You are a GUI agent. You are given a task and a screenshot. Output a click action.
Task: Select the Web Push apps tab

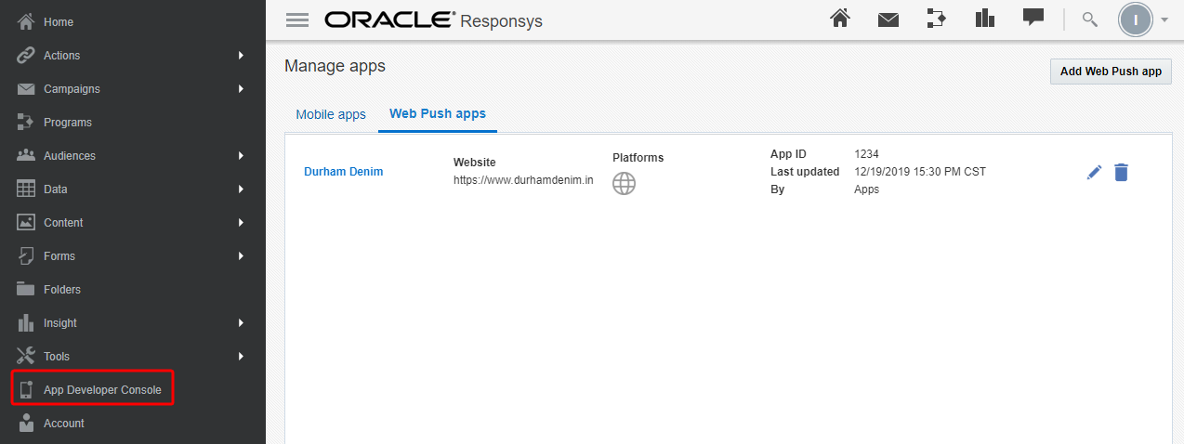[438, 113]
